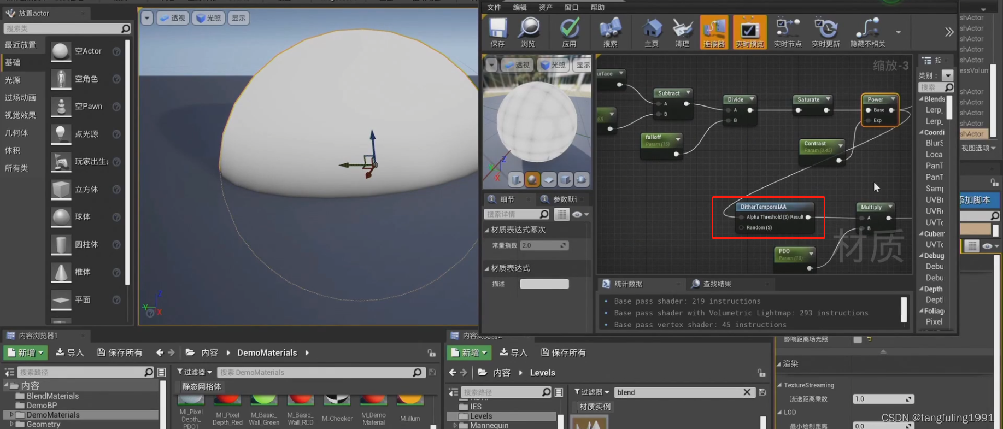Open the 编辑 menu
This screenshot has width=1003, height=429.
tap(520, 7)
